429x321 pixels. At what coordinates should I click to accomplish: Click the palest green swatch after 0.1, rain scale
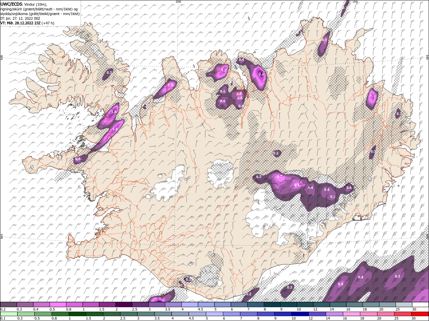[9, 314]
